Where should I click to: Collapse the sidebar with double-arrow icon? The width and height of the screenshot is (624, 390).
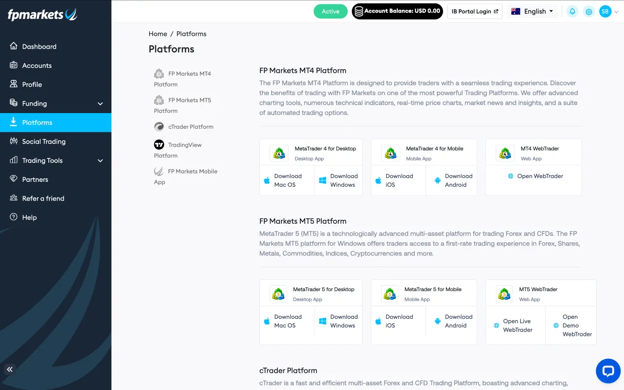9,369
